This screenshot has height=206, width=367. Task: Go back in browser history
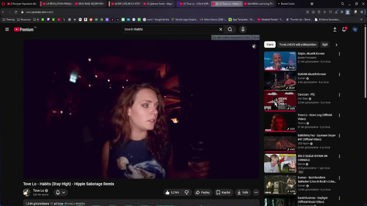(x=3, y=12)
